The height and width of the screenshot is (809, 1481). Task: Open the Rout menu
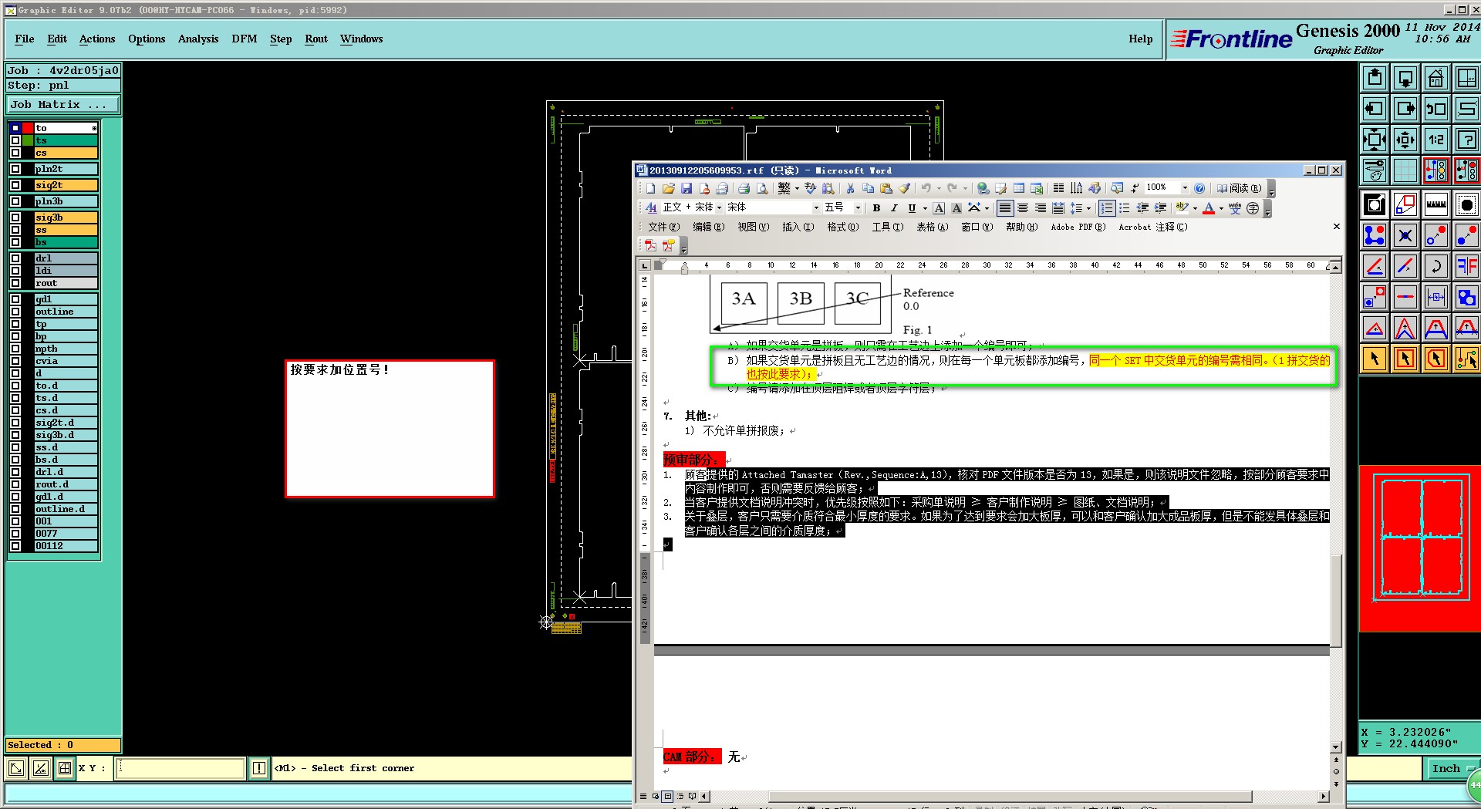(316, 39)
